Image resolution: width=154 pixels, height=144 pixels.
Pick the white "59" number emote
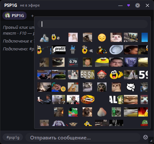click(x=143, y=75)
